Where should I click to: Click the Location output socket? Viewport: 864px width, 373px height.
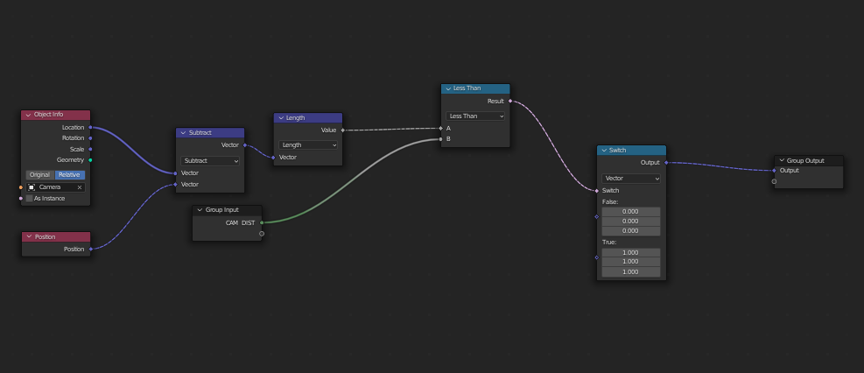pyautogui.click(x=90, y=127)
